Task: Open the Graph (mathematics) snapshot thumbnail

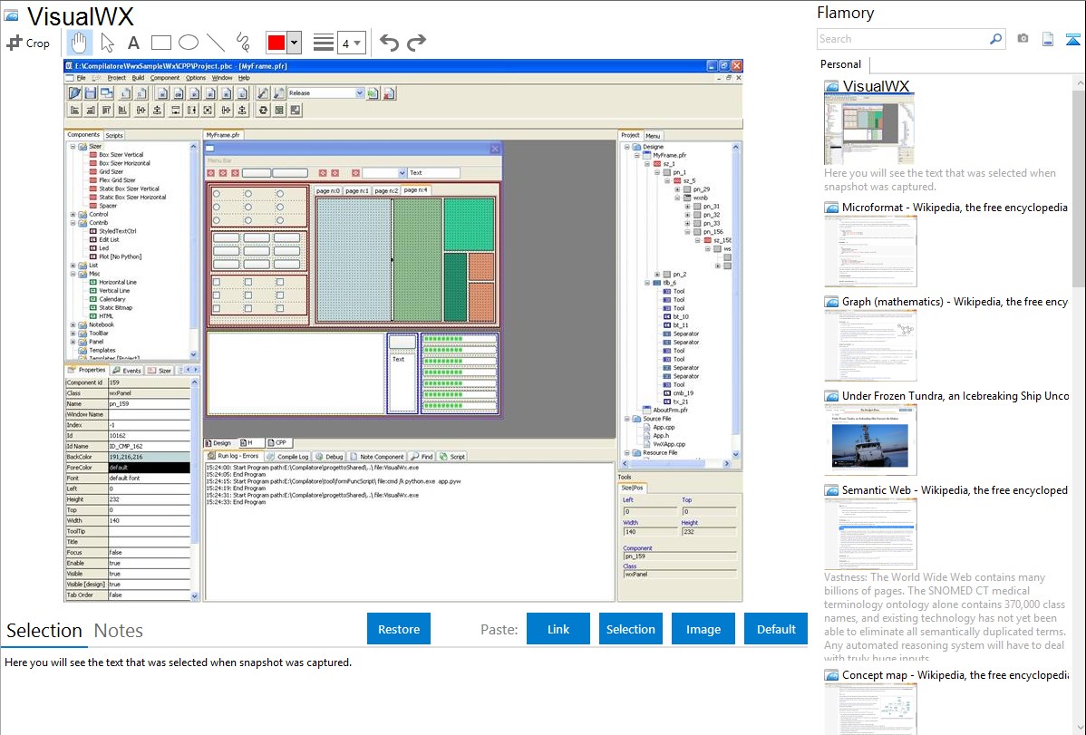Action: (x=870, y=345)
